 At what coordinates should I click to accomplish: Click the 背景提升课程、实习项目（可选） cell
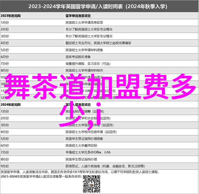[88, 64]
